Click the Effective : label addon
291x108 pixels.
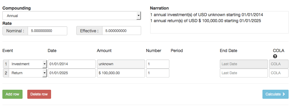[x=89, y=31]
